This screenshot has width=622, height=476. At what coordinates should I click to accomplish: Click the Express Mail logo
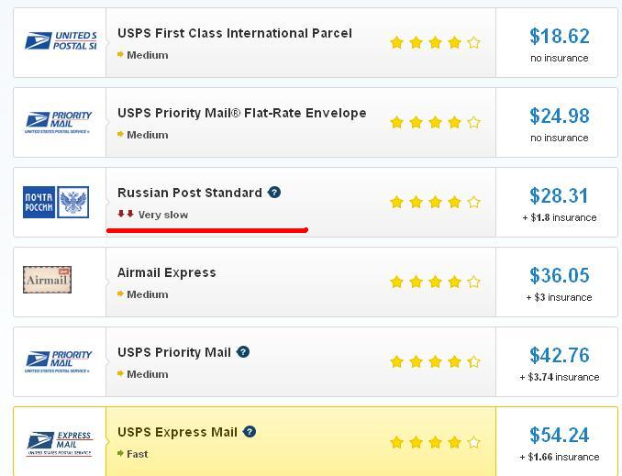pyautogui.click(x=60, y=444)
